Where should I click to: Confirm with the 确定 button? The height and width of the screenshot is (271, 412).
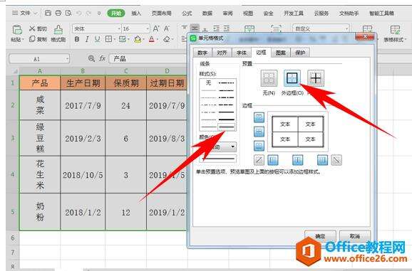(x=320, y=236)
